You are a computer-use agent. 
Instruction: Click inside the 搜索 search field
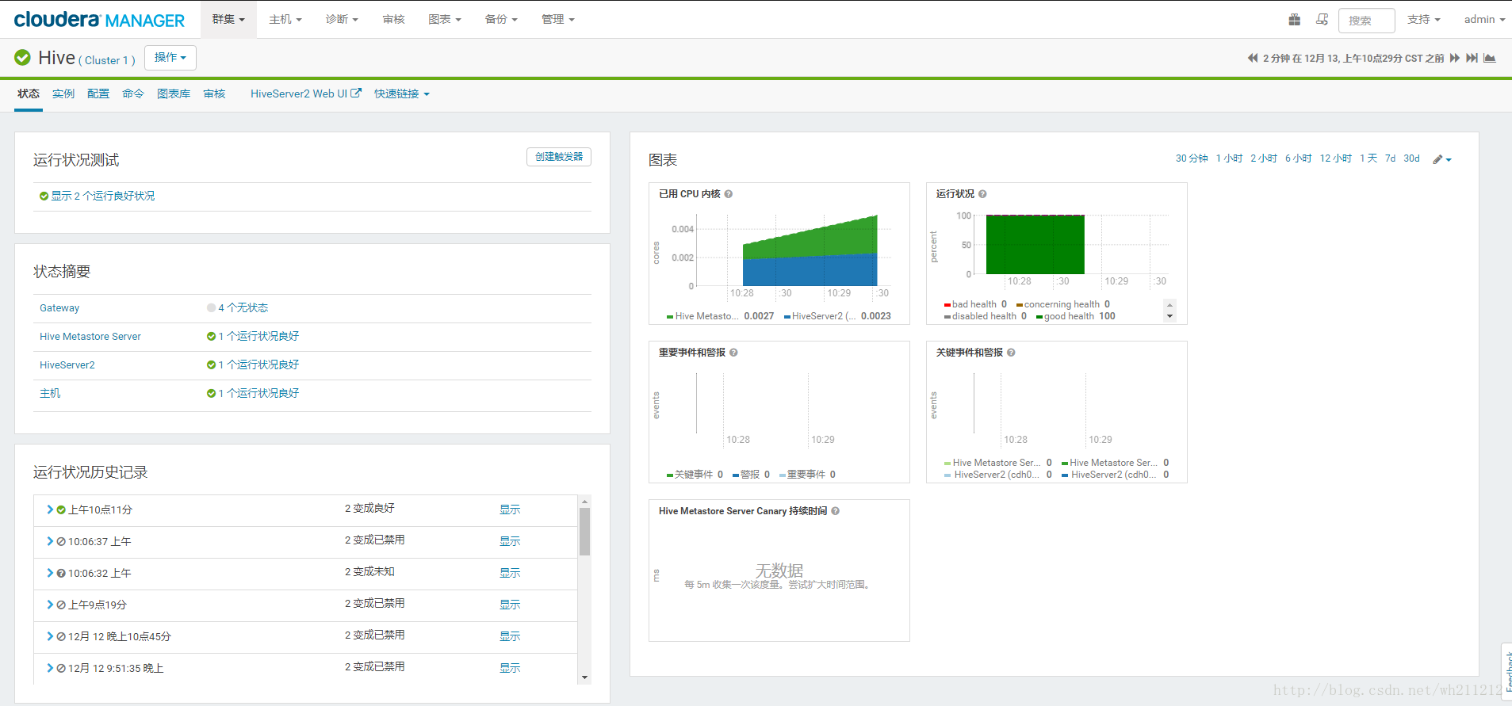[x=1367, y=20]
